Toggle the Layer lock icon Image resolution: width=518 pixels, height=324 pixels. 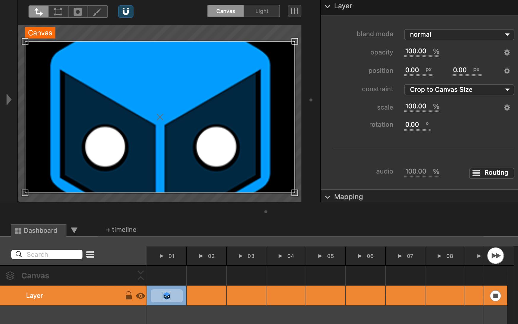coord(128,296)
